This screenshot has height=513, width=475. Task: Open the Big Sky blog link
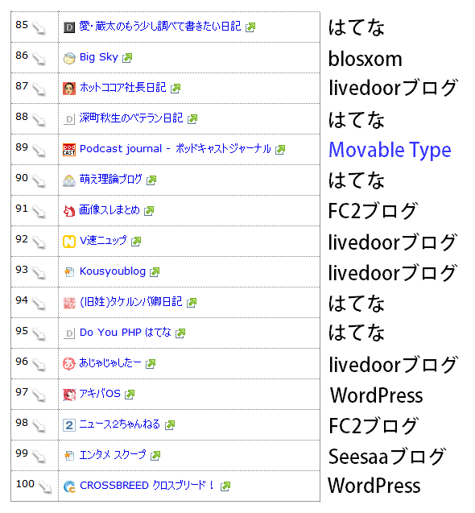coord(99,57)
